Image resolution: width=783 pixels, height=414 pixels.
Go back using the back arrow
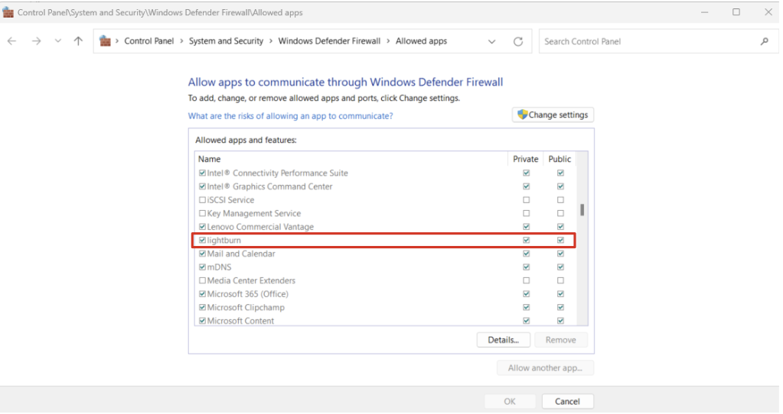(12, 41)
